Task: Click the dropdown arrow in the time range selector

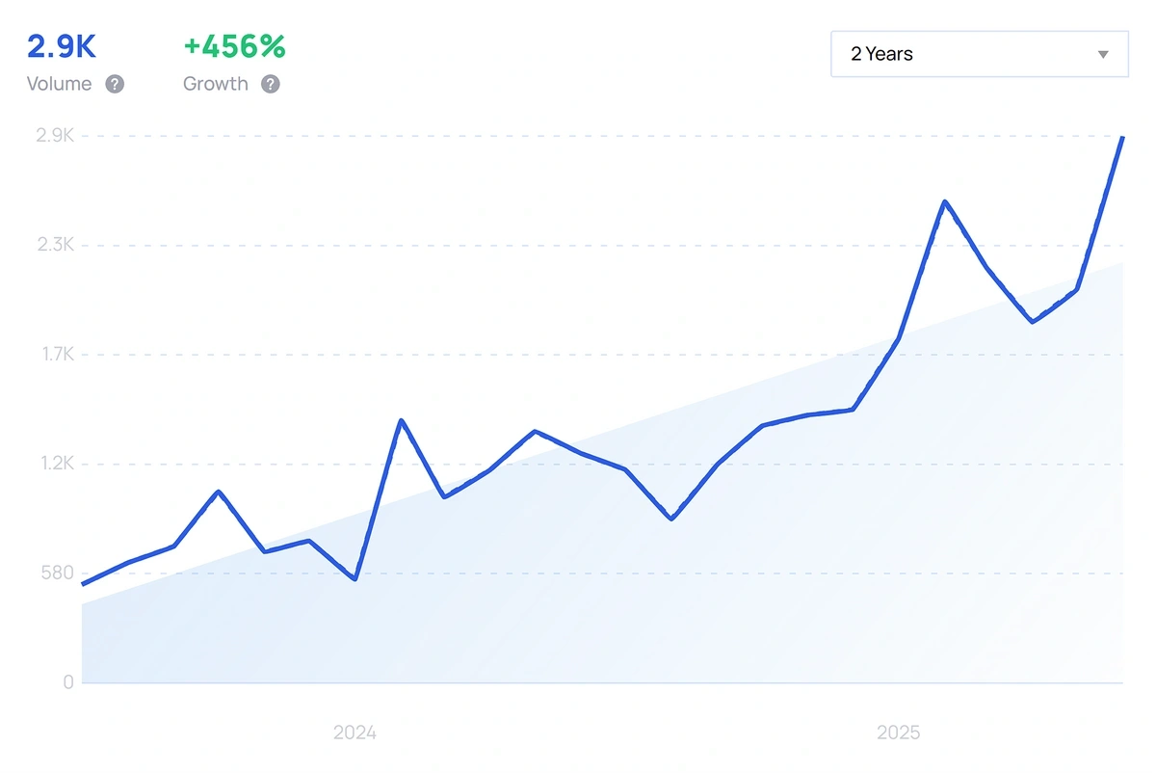Action: 1104,55
